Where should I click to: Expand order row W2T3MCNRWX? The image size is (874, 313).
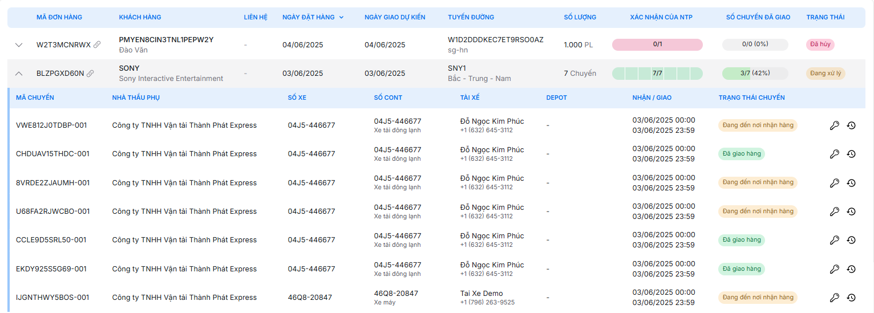coord(19,44)
